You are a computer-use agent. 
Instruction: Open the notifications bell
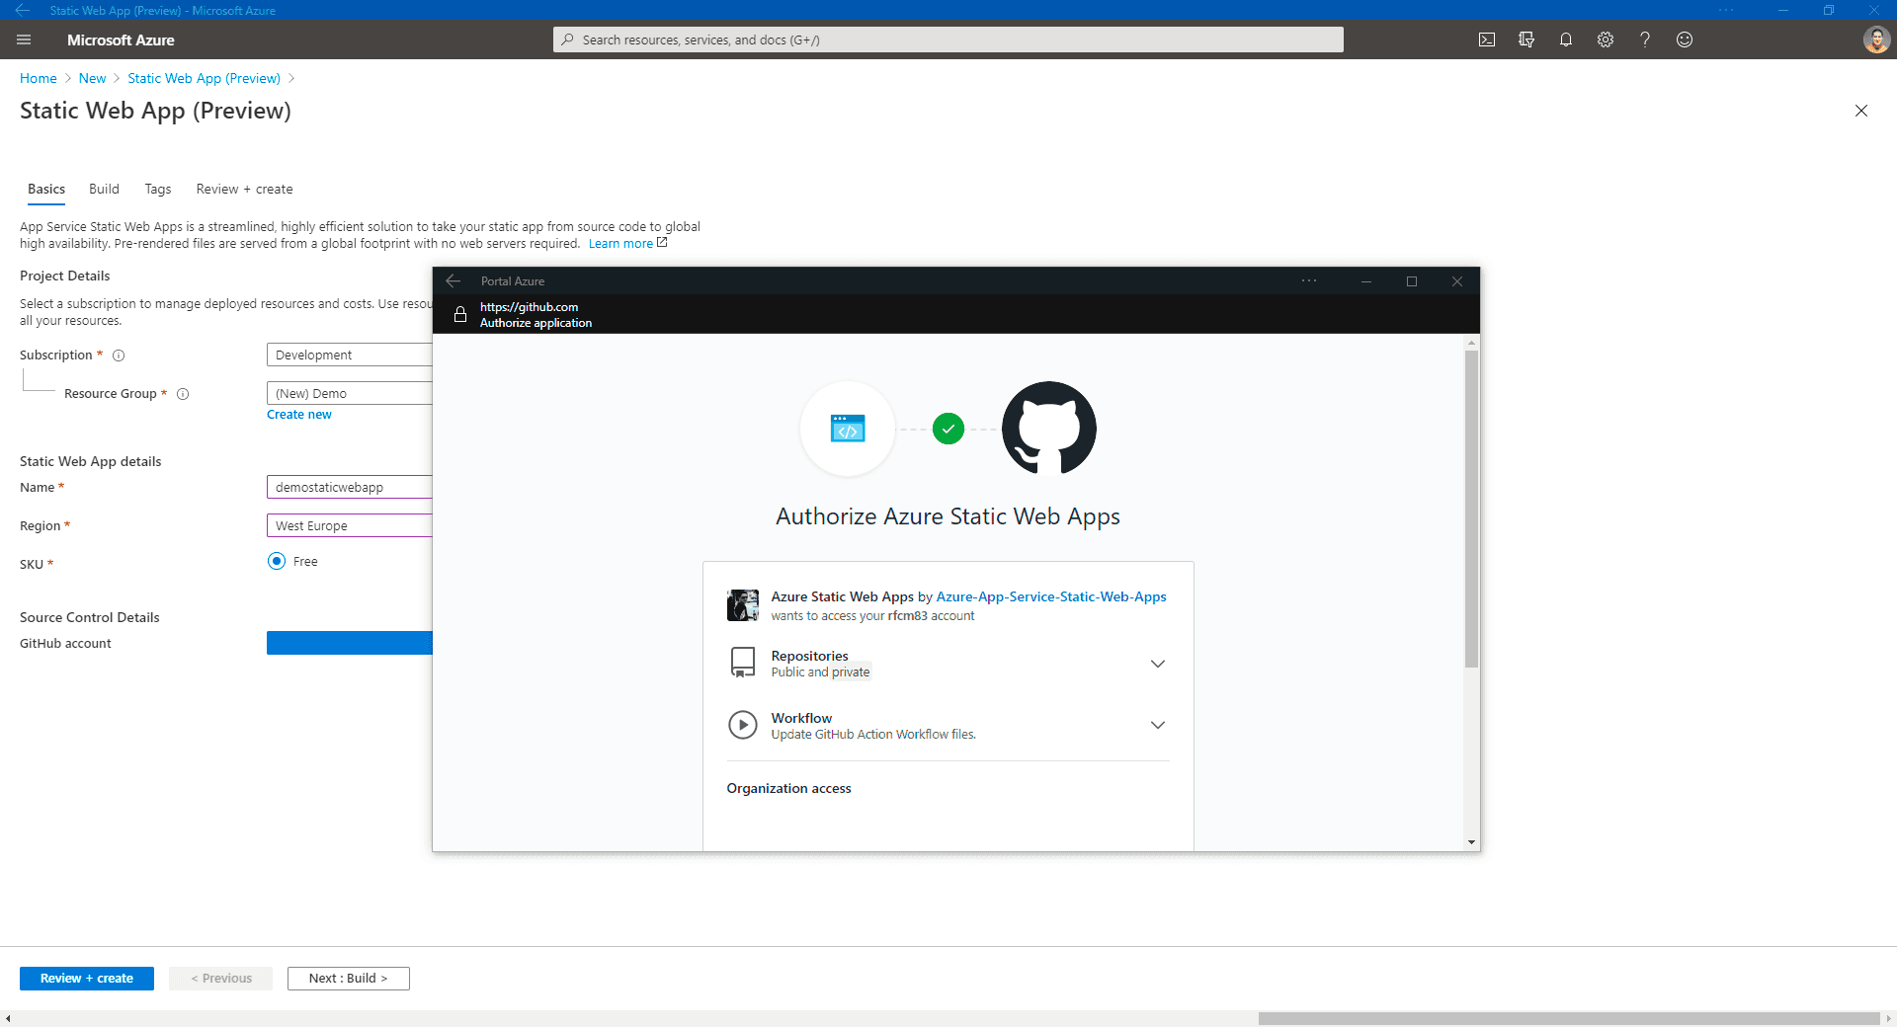click(x=1566, y=39)
